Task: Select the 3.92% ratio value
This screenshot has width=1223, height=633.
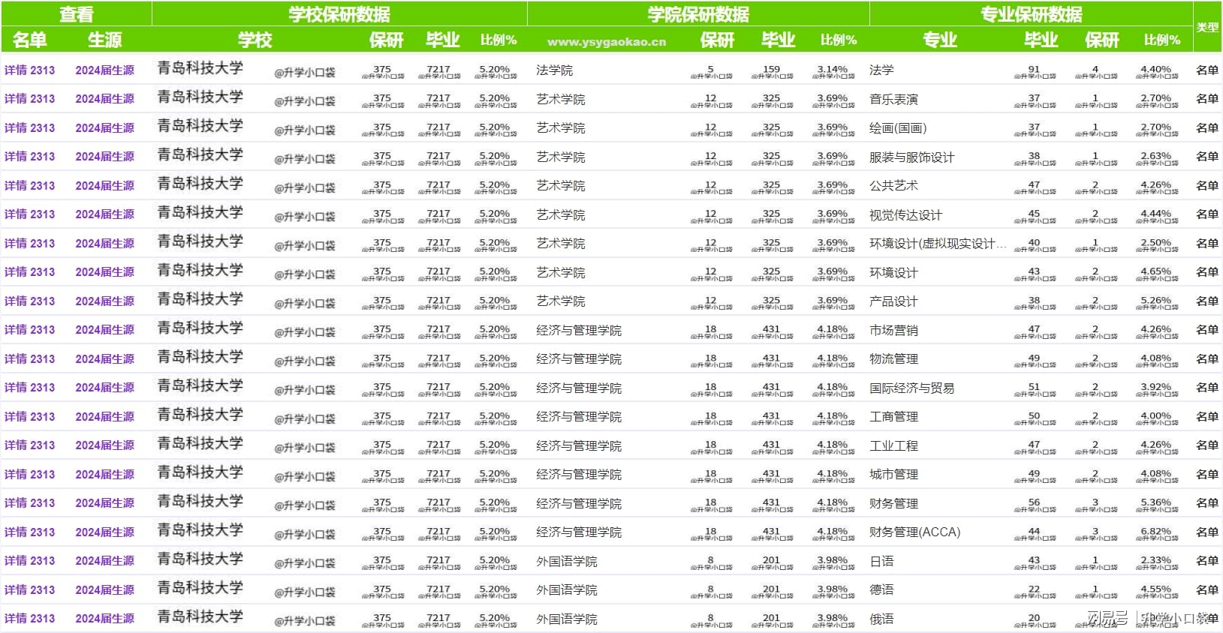Action: tap(1155, 387)
